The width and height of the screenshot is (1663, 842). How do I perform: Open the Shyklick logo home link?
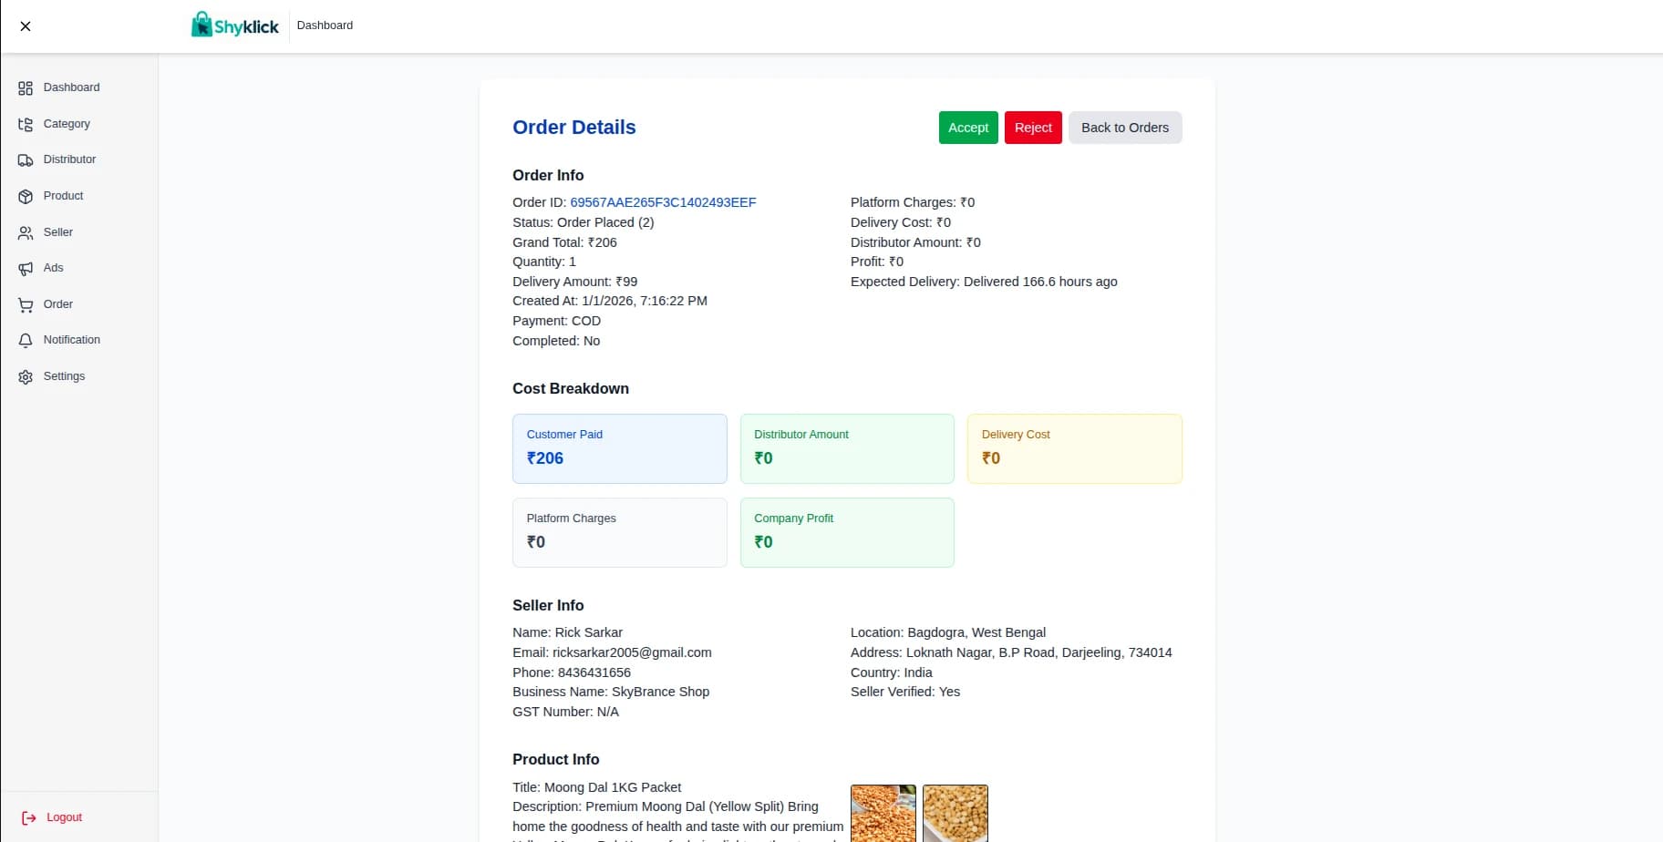coord(235,26)
